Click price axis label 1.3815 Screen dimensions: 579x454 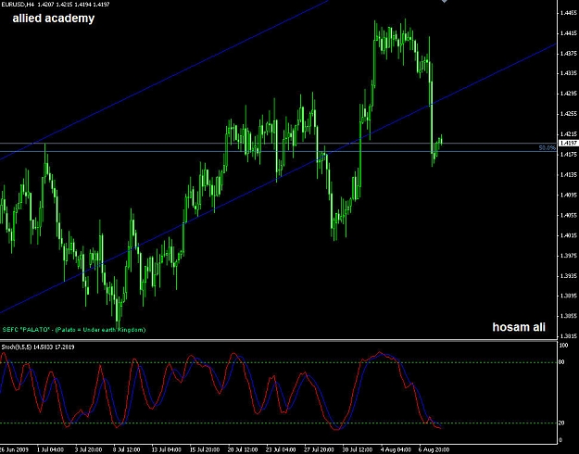pyautogui.click(x=569, y=336)
